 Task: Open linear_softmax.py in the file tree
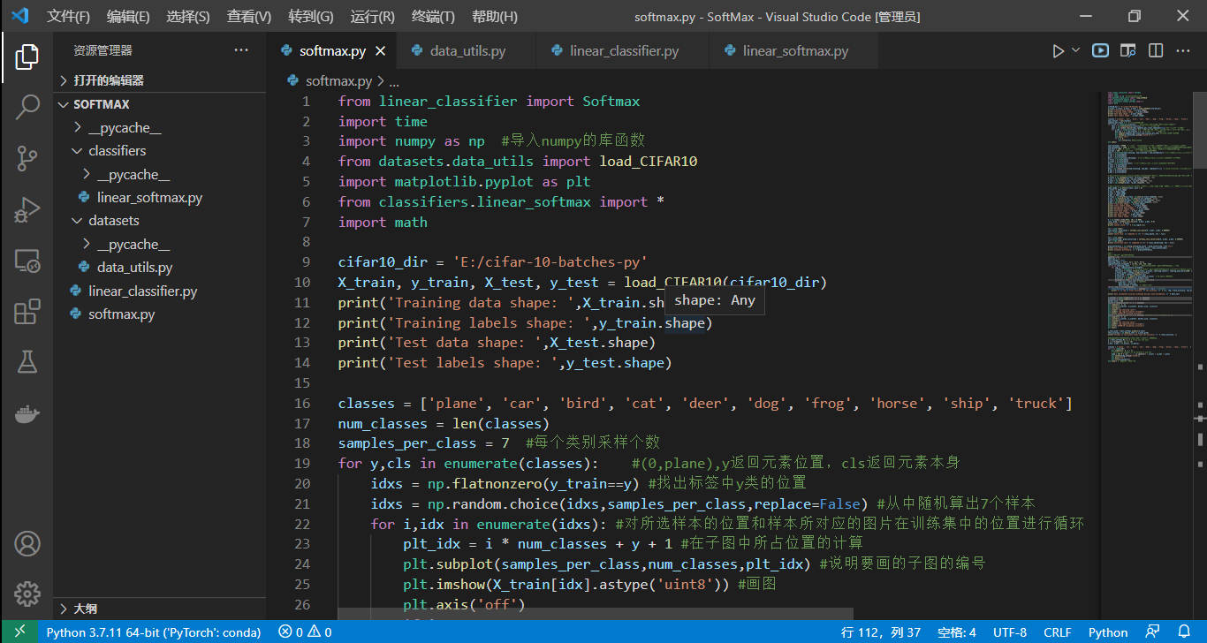159,198
